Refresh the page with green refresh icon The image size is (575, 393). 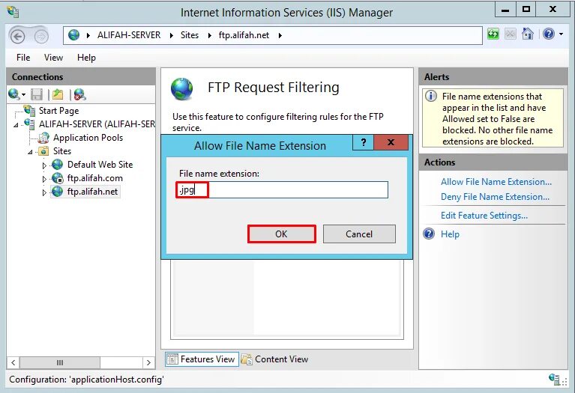pyautogui.click(x=493, y=34)
